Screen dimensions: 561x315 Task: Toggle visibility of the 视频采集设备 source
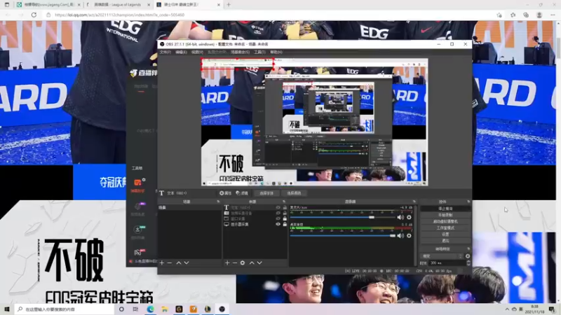(x=278, y=213)
